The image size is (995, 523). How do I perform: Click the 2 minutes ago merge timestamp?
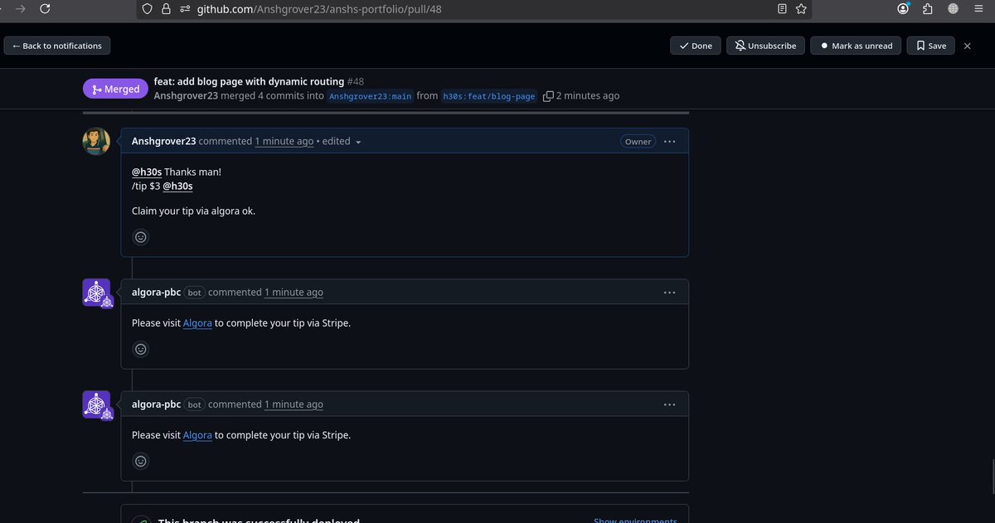588,95
